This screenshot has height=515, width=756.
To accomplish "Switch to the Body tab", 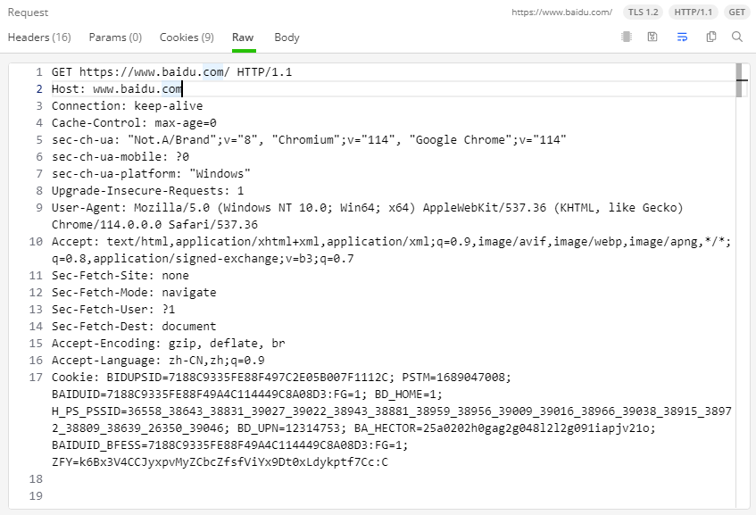I will 287,37.
